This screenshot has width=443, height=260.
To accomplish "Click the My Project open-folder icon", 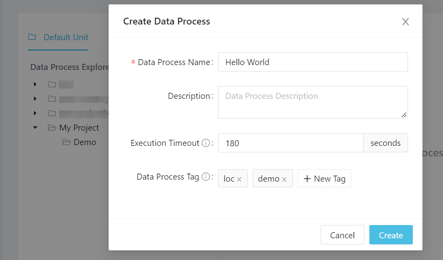I will point(52,128).
